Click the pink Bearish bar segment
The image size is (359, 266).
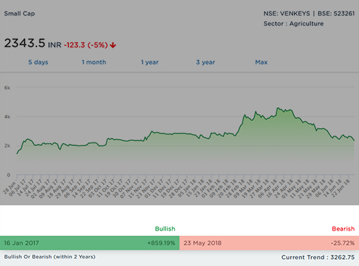pyautogui.click(x=269, y=243)
